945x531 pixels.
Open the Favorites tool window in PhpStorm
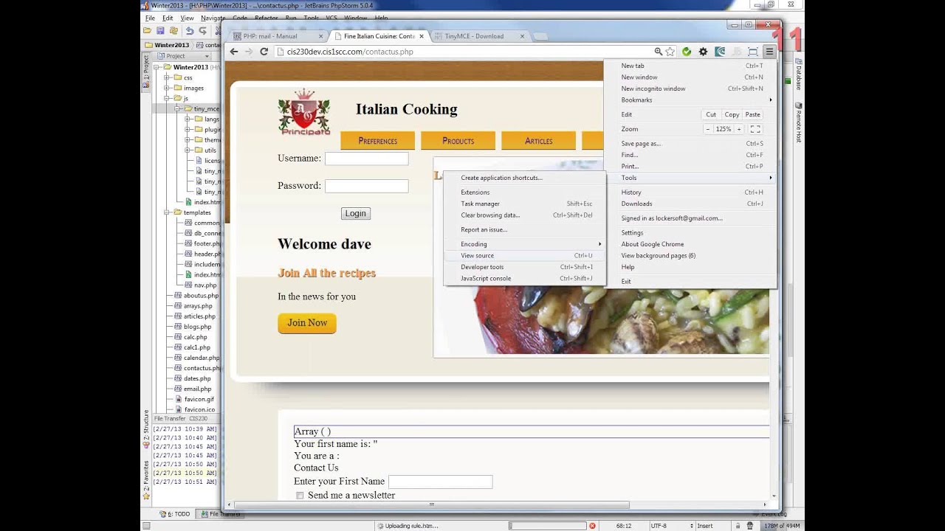tap(146, 479)
